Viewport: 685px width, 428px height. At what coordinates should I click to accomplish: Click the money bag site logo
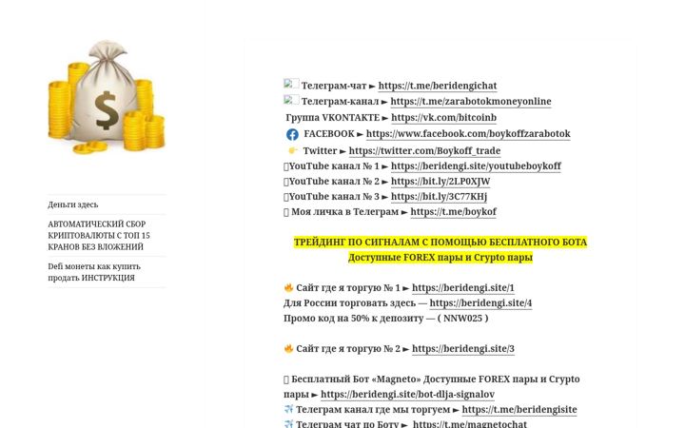[107, 97]
